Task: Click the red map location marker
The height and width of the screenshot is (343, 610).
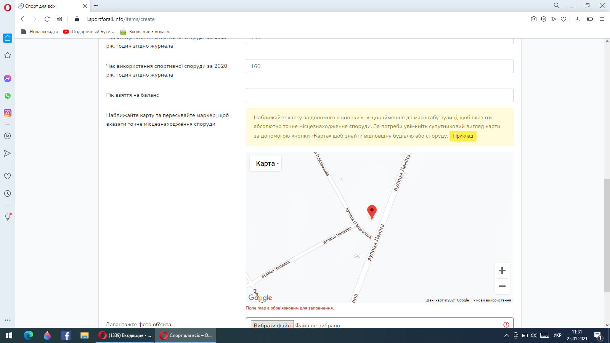Action: click(372, 211)
